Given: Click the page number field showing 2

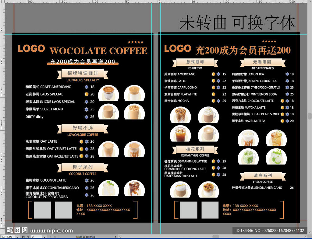Looking at the screenshot, I should 37,237.
